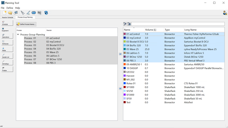Open the Define menu
This screenshot has width=228, height=128.
coord(10,8)
